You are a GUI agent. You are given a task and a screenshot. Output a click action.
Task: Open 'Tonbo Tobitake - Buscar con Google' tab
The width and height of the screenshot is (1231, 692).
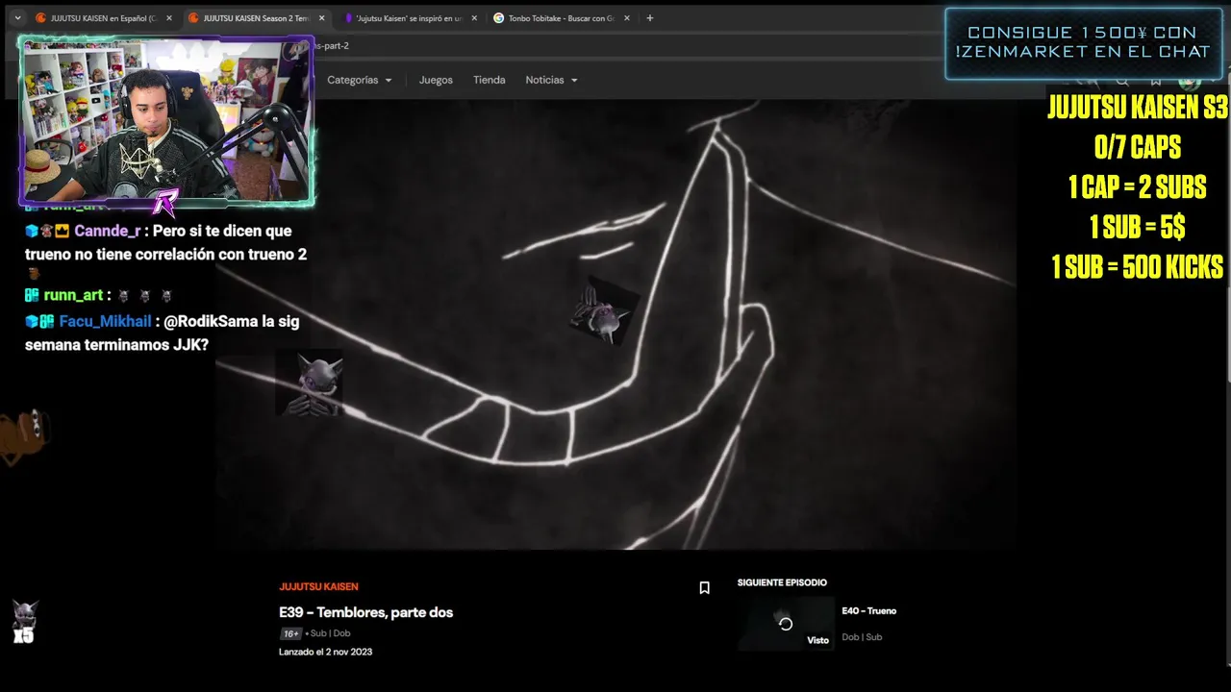[559, 17]
